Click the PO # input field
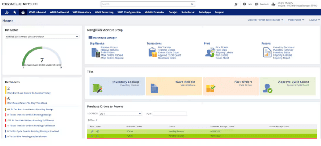The height and width of the screenshot is (146, 321). tap(169, 114)
